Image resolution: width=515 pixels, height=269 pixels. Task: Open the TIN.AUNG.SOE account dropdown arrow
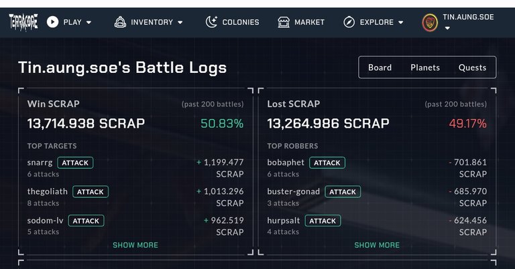447,28
